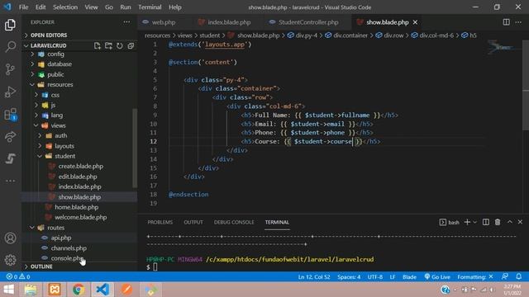Click div.container in breadcrumb

click(350, 35)
